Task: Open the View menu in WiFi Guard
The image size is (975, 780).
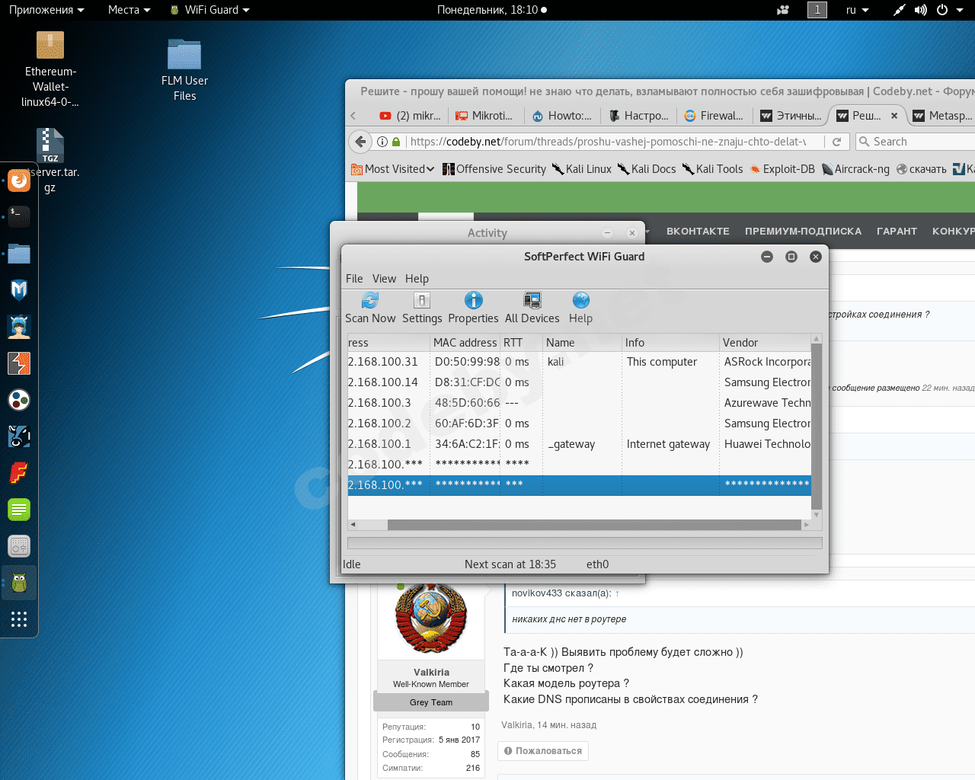Action: 384,279
